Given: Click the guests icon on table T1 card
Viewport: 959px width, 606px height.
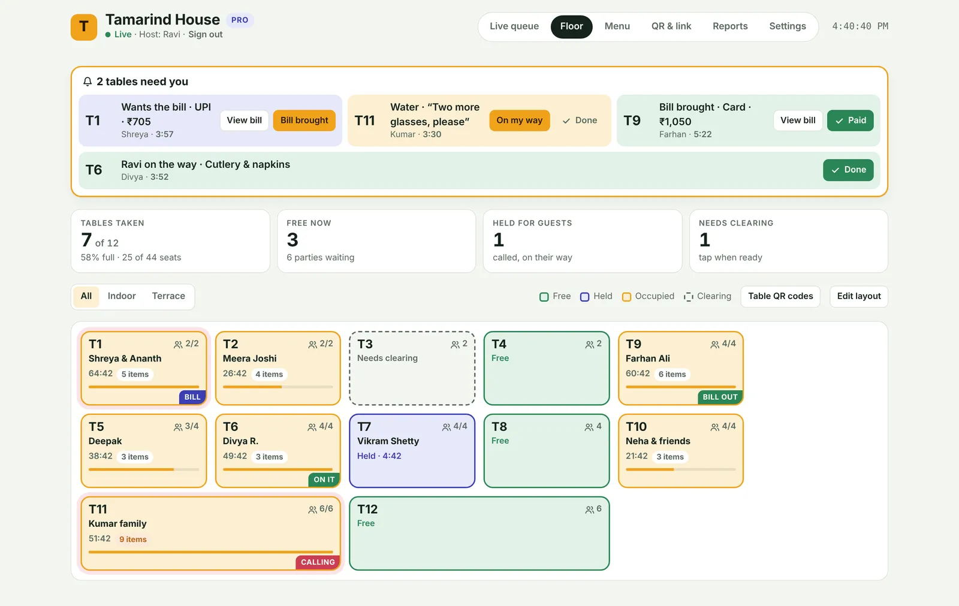Looking at the screenshot, I should tap(178, 345).
